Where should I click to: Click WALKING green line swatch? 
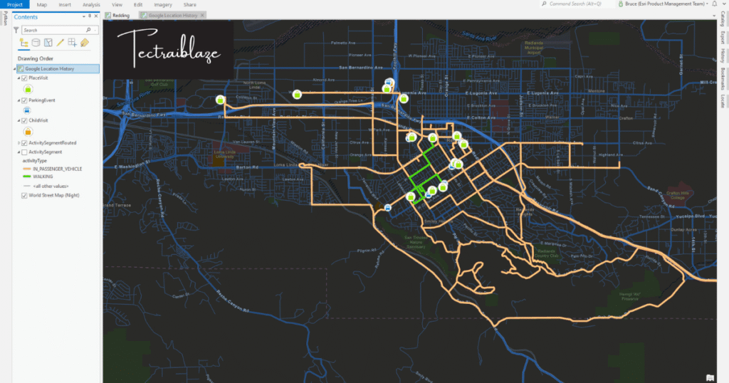(x=27, y=177)
